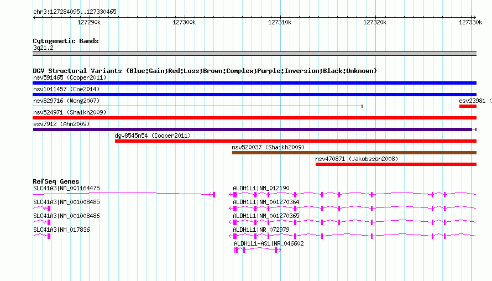The width and height of the screenshot is (492, 281).
Task: Click the ALDH1L1|NM_012190 transcript label
Action: coord(261,189)
